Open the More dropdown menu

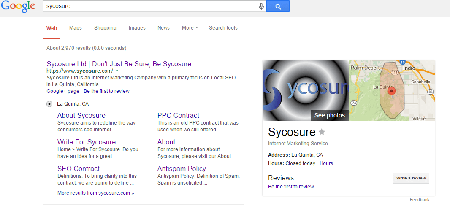[190, 28]
